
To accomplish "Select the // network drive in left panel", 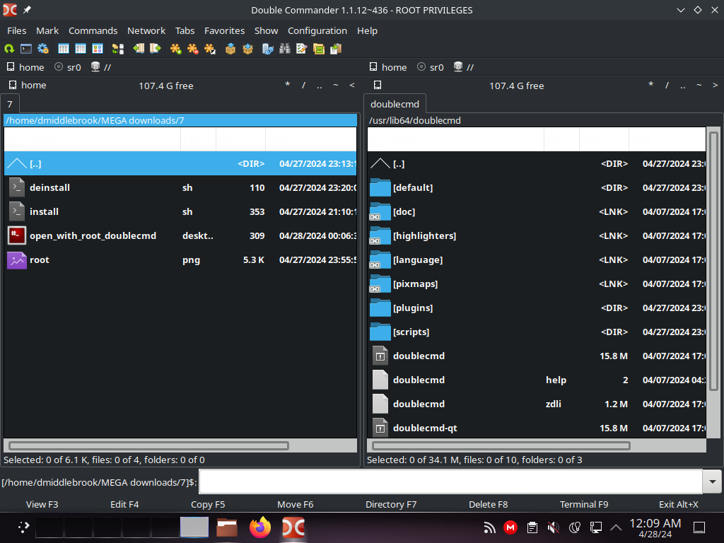I will click(101, 67).
